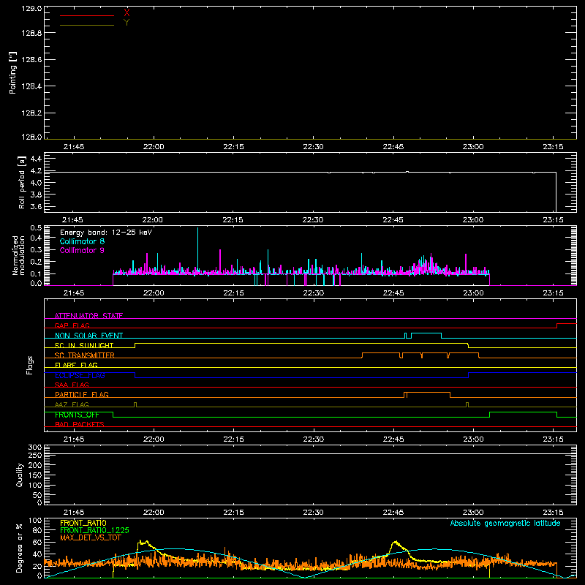Select the FRONTS_OFF flag label
The image size is (585, 585).
click(77, 415)
